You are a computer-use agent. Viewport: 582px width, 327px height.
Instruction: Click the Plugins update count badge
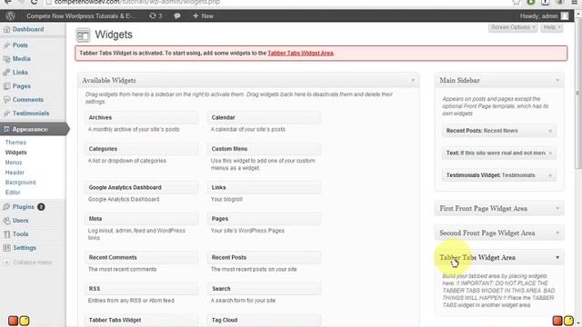(41, 207)
